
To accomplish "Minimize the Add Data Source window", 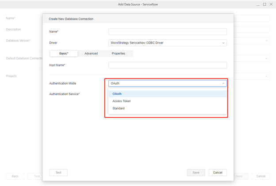I will click(x=258, y=4).
